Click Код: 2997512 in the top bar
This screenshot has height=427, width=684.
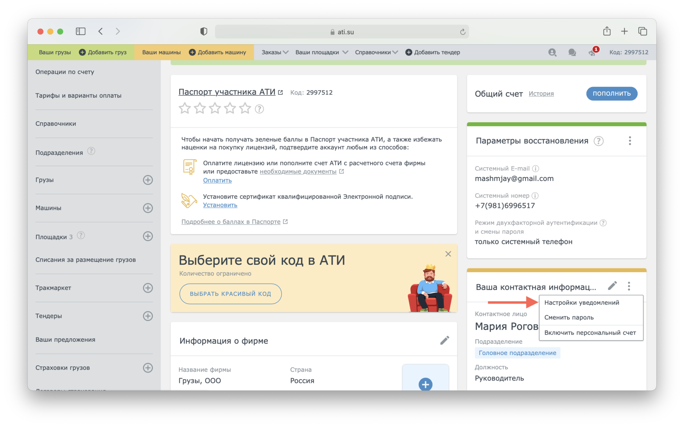click(x=629, y=52)
